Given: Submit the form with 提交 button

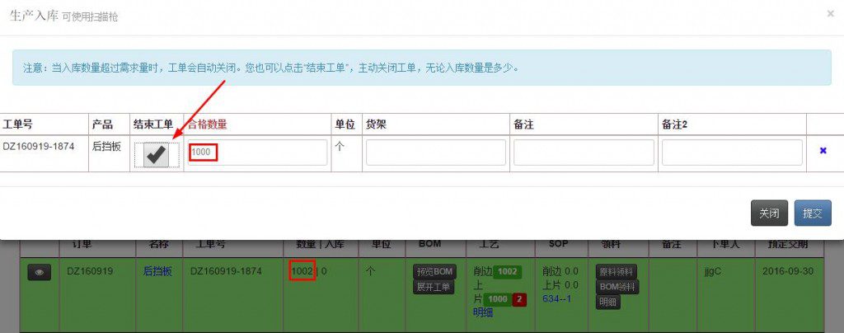Looking at the screenshot, I should point(812,213).
